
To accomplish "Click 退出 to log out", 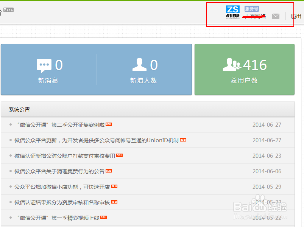I will pyautogui.click(x=295, y=16).
